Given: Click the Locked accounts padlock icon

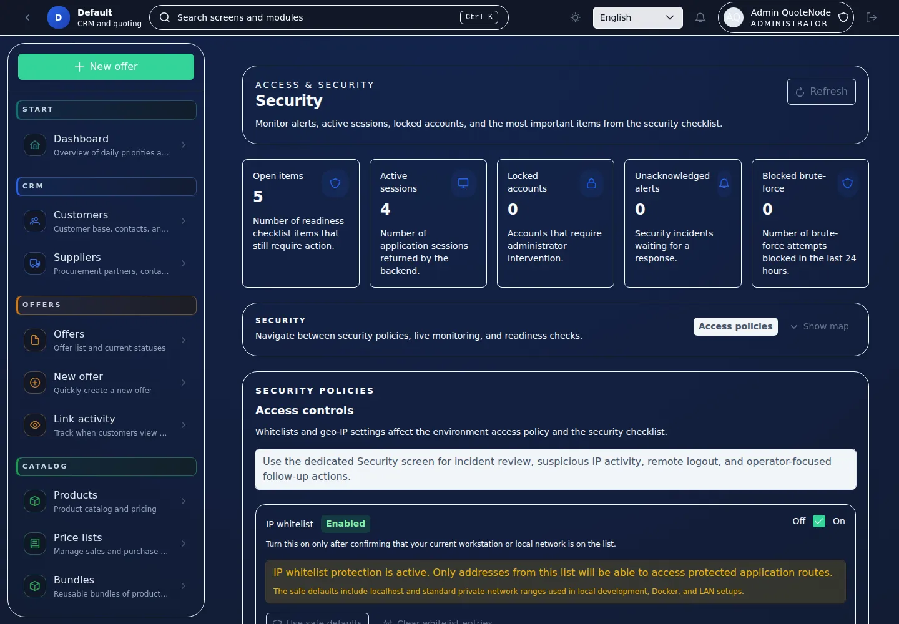Looking at the screenshot, I should point(591,183).
